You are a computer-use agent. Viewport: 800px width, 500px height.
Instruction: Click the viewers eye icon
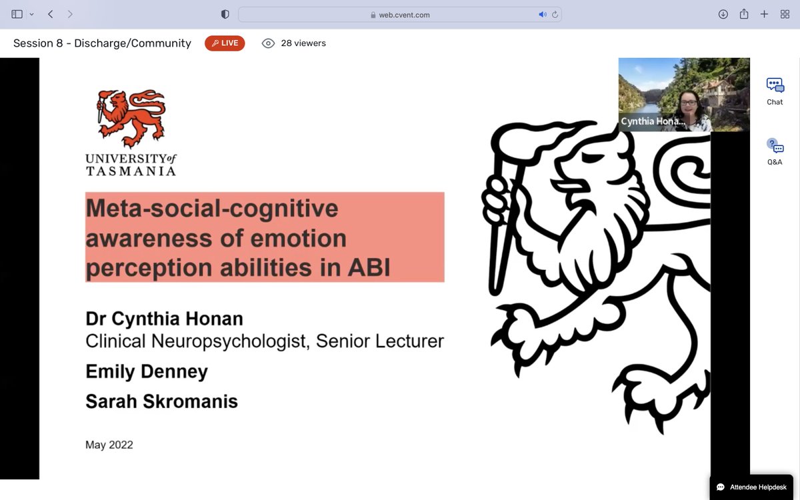pyautogui.click(x=268, y=43)
